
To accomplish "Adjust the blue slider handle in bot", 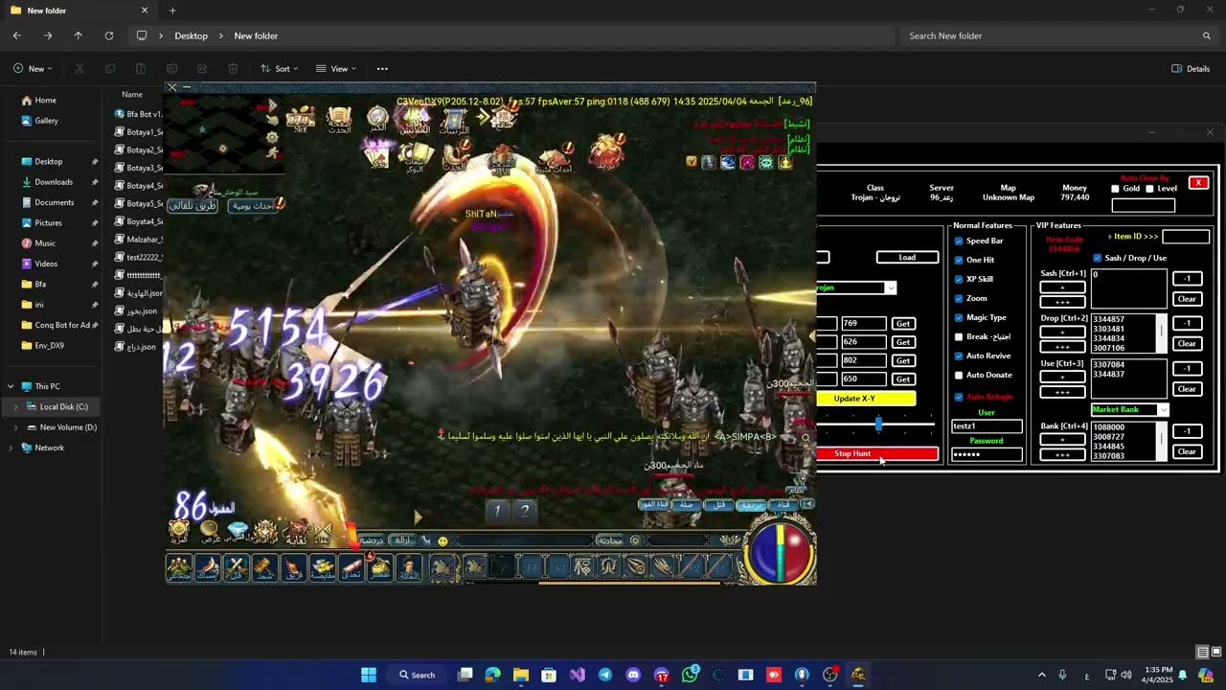I will point(878,424).
